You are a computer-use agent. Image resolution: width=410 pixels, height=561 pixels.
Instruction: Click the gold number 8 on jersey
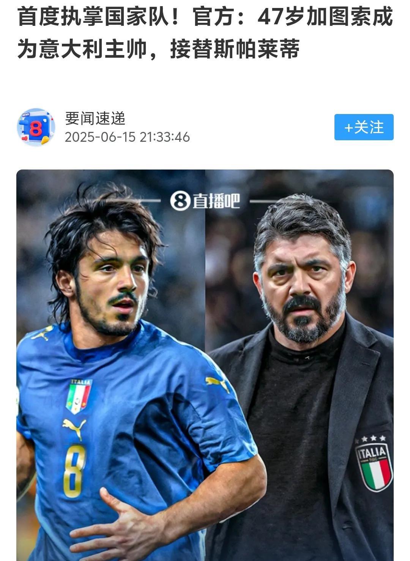click(74, 471)
